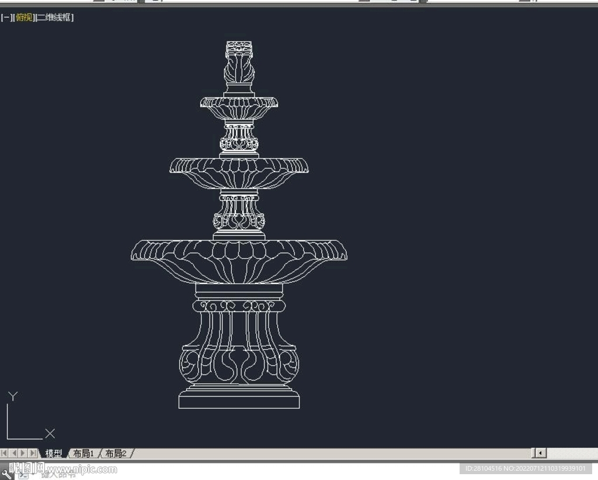The height and width of the screenshot is (480, 598).
Task: Open command line customize wrench icon
Action: 6,474
